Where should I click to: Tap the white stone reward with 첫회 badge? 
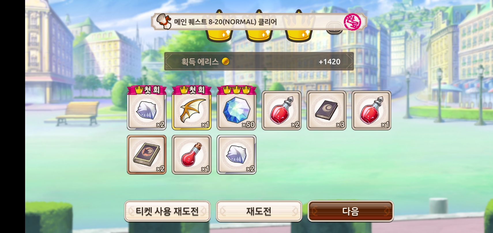[x=147, y=111]
